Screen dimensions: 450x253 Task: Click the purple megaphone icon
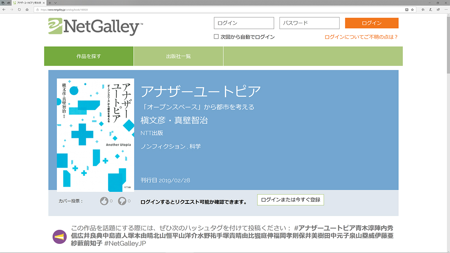tap(60, 237)
